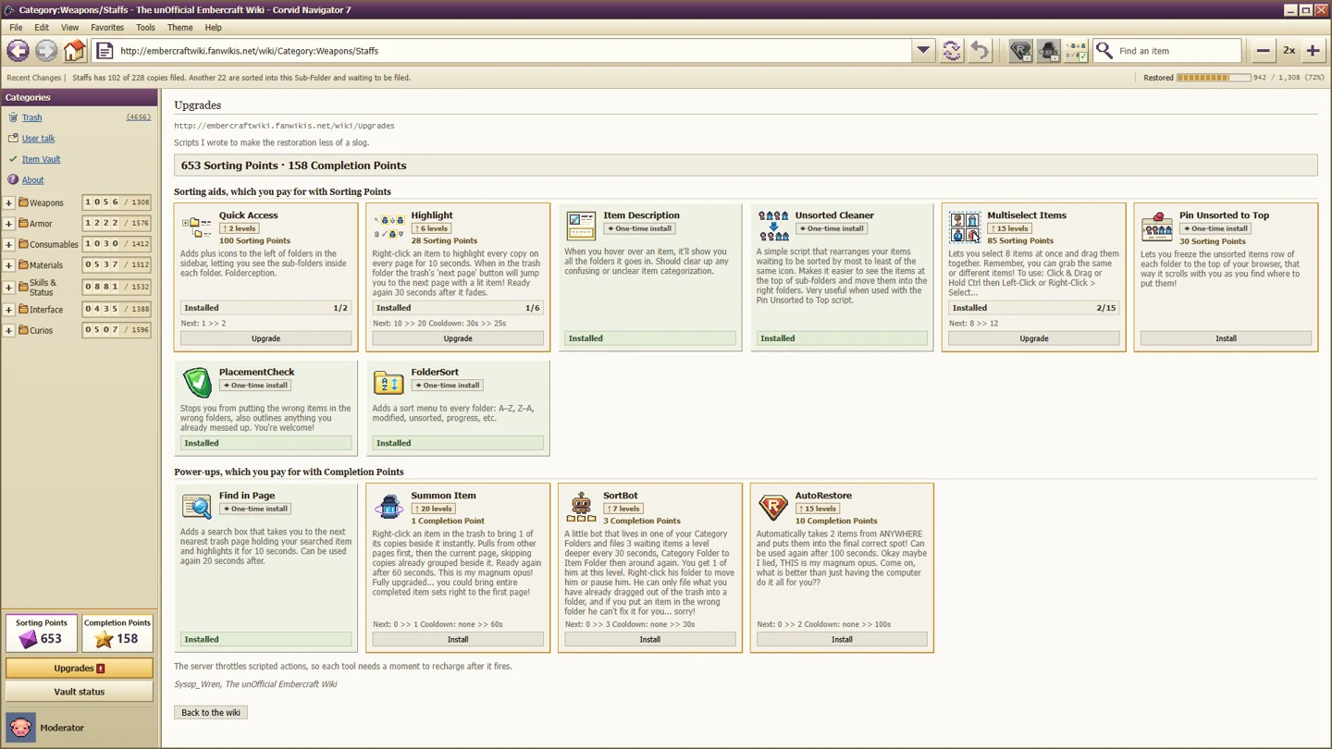Click the Summon Item card icon
1332x749 pixels.
tap(388, 506)
